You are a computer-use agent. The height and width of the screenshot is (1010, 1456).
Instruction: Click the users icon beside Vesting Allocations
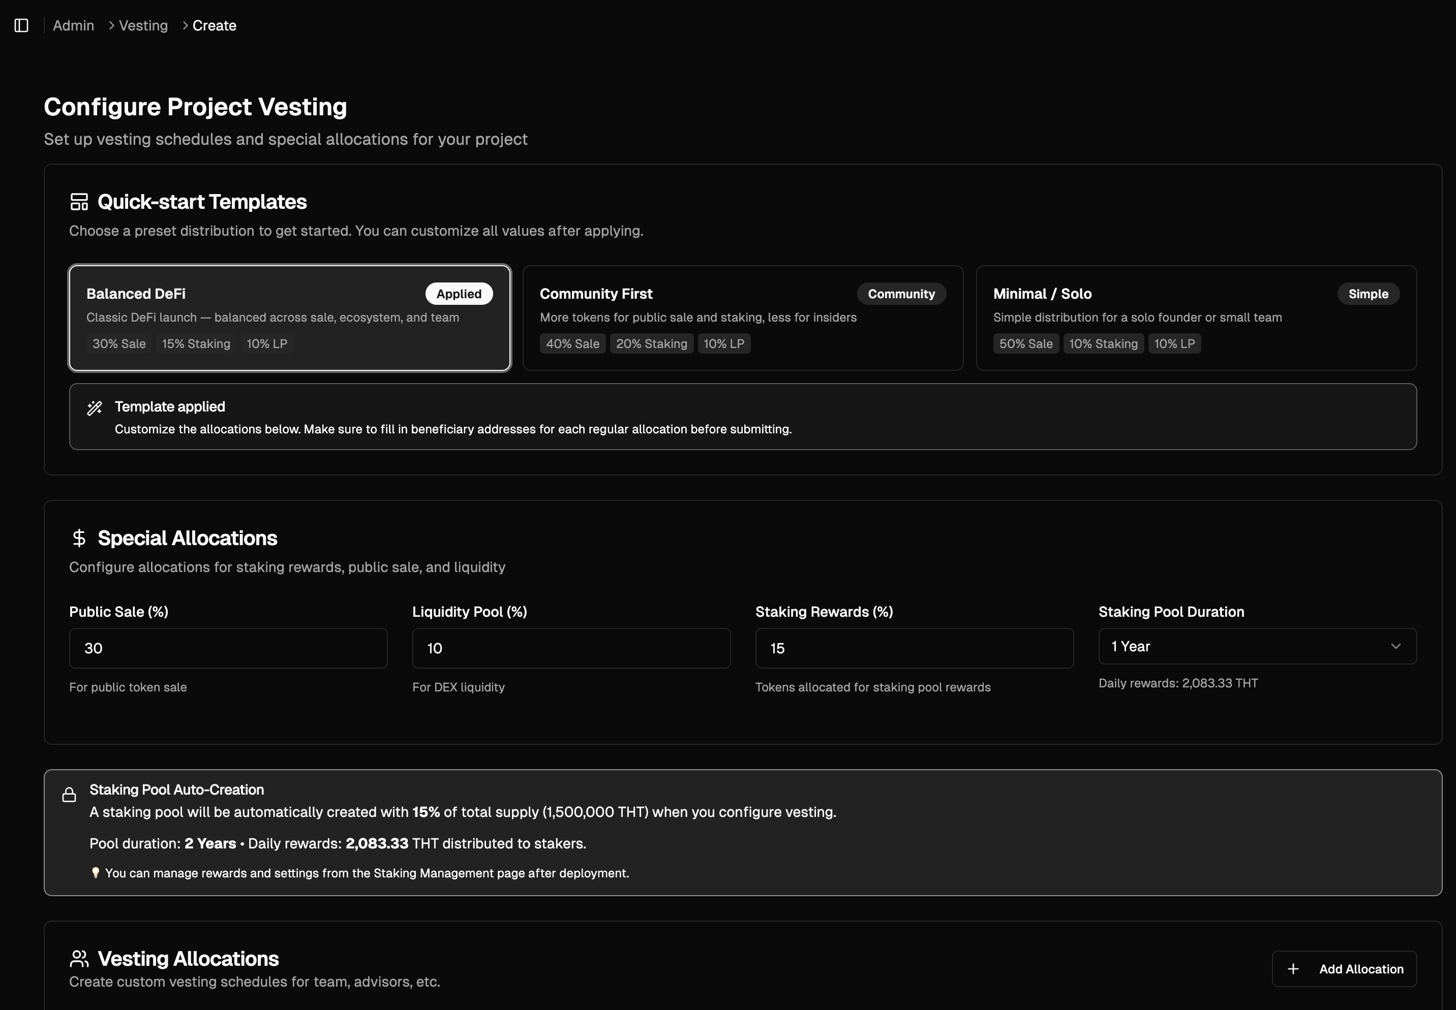79,959
